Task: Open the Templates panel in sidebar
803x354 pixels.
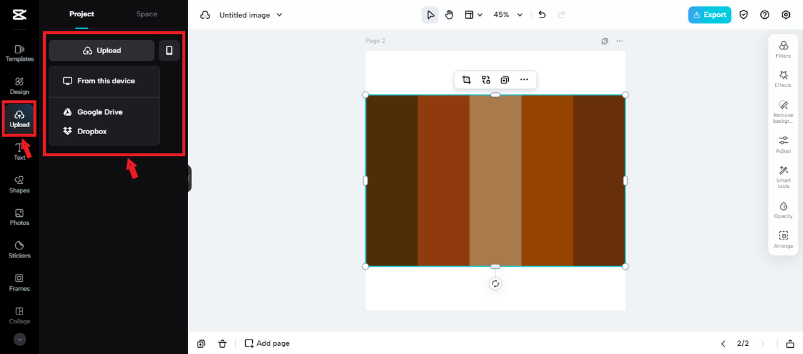Action: coord(19,53)
